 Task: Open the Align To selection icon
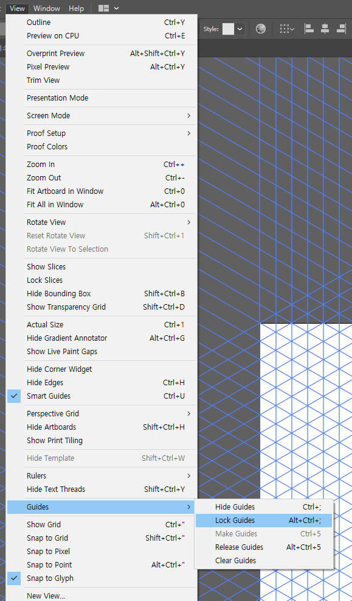coord(286,29)
